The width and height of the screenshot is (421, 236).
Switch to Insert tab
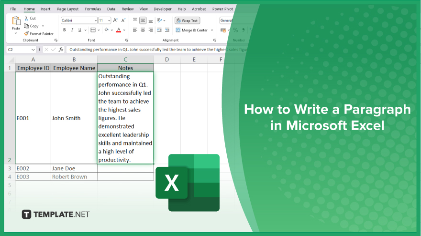click(x=45, y=9)
